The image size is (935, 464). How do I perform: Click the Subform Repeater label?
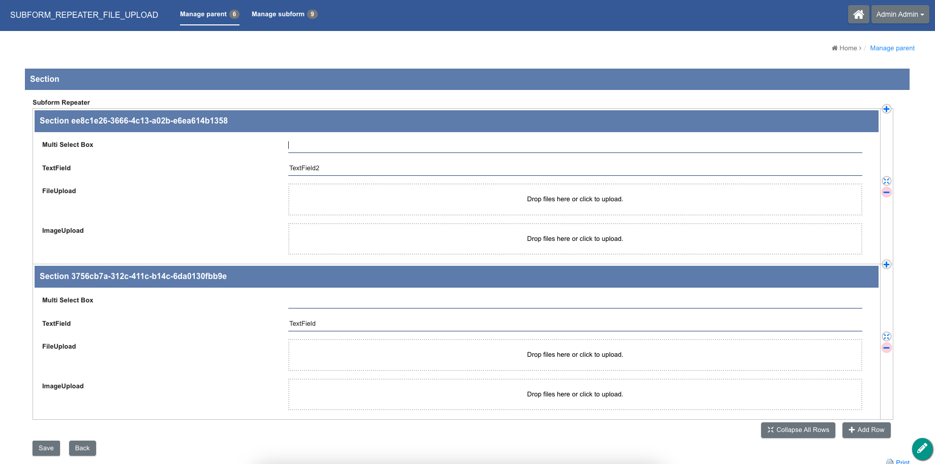coord(61,103)
